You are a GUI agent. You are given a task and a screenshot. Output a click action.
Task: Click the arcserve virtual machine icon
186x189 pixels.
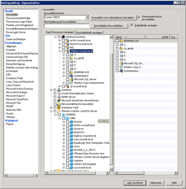pos(71,129)
